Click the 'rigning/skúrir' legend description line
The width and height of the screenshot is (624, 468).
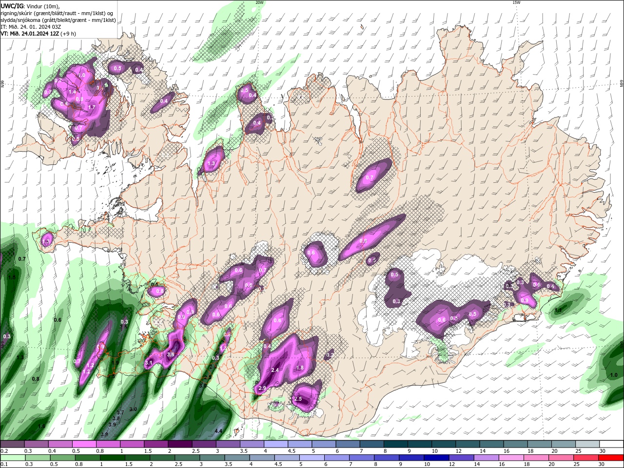[x=57, y=13]
